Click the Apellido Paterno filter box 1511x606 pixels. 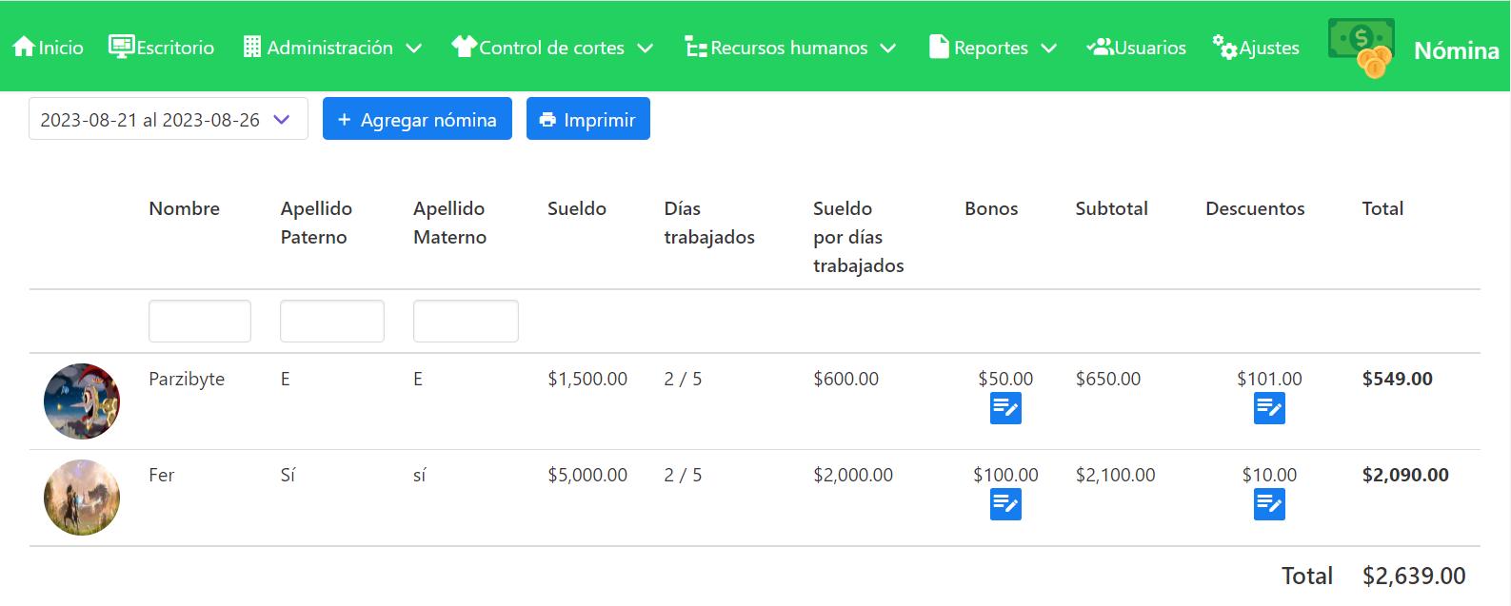(332, 322)
